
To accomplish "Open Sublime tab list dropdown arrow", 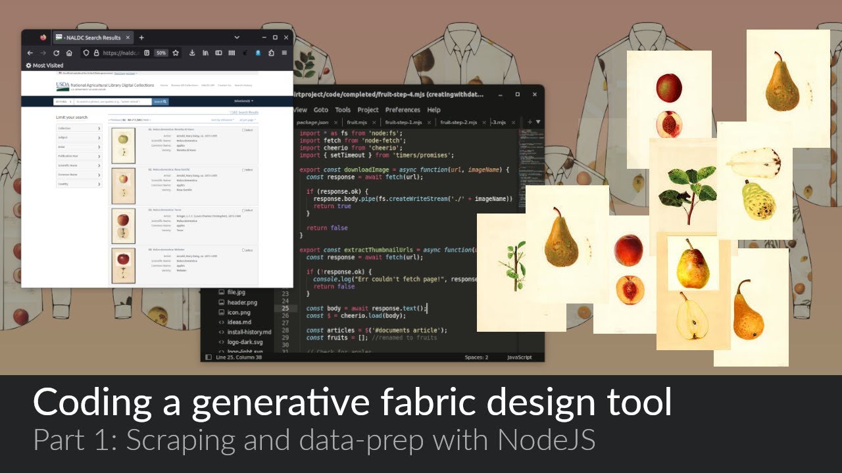I will tap(538, 122).
